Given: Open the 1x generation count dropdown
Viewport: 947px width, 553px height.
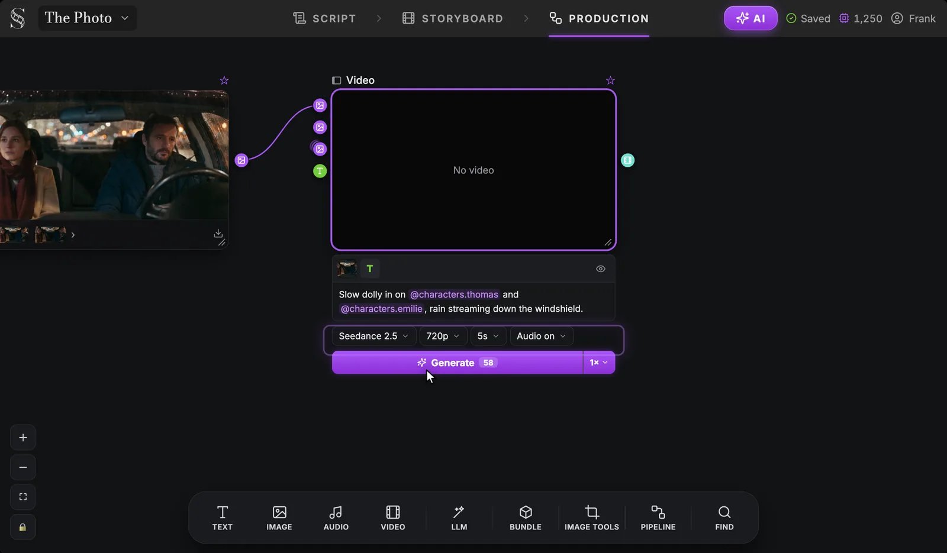Looking at the screenshot, I should click(599, 363).
